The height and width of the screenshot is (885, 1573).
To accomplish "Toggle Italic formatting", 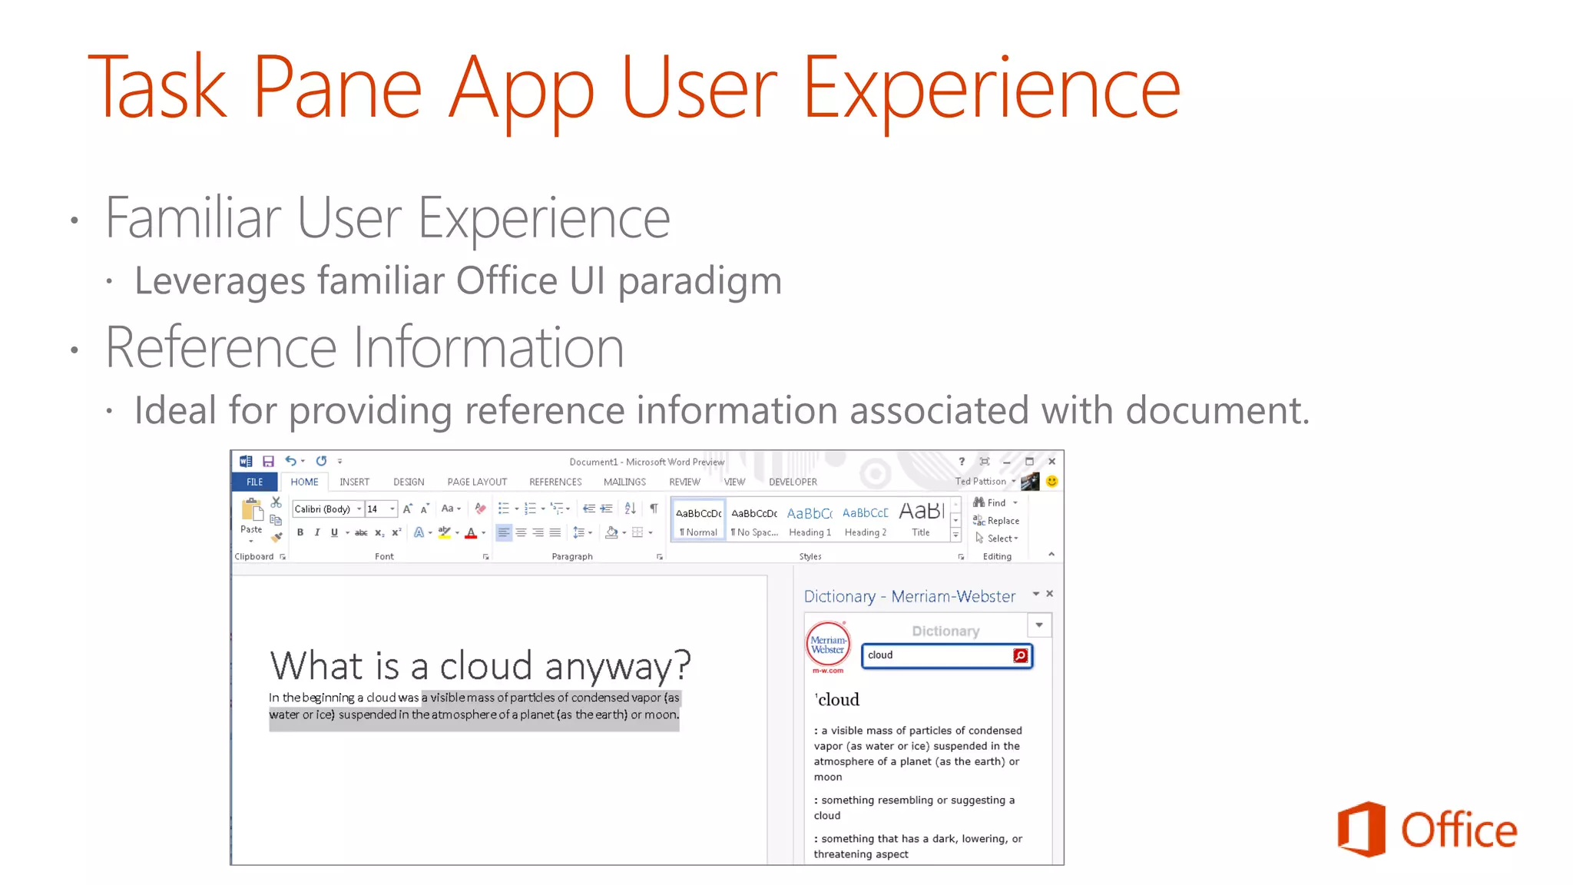I will click(x=316, y=532).
